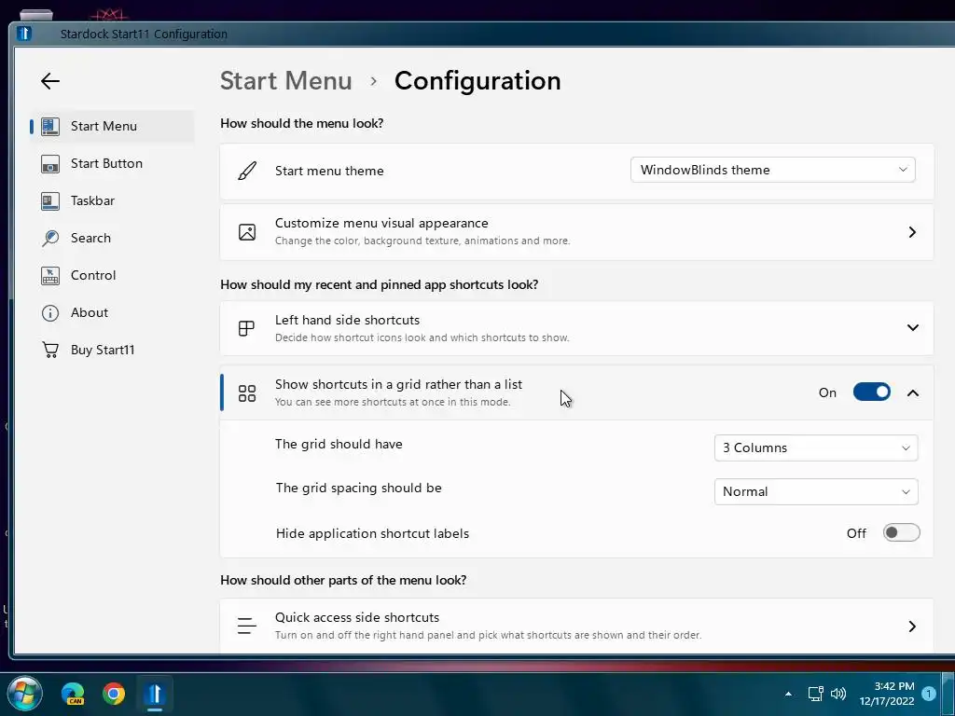Click 'Start menu theme' label

tap(329, 172)
